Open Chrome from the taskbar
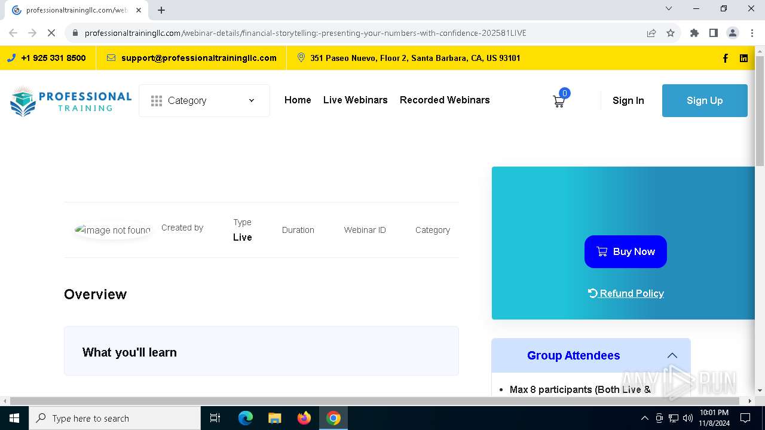765x430 pixels. pyautogui.click(x=333, y=418)
